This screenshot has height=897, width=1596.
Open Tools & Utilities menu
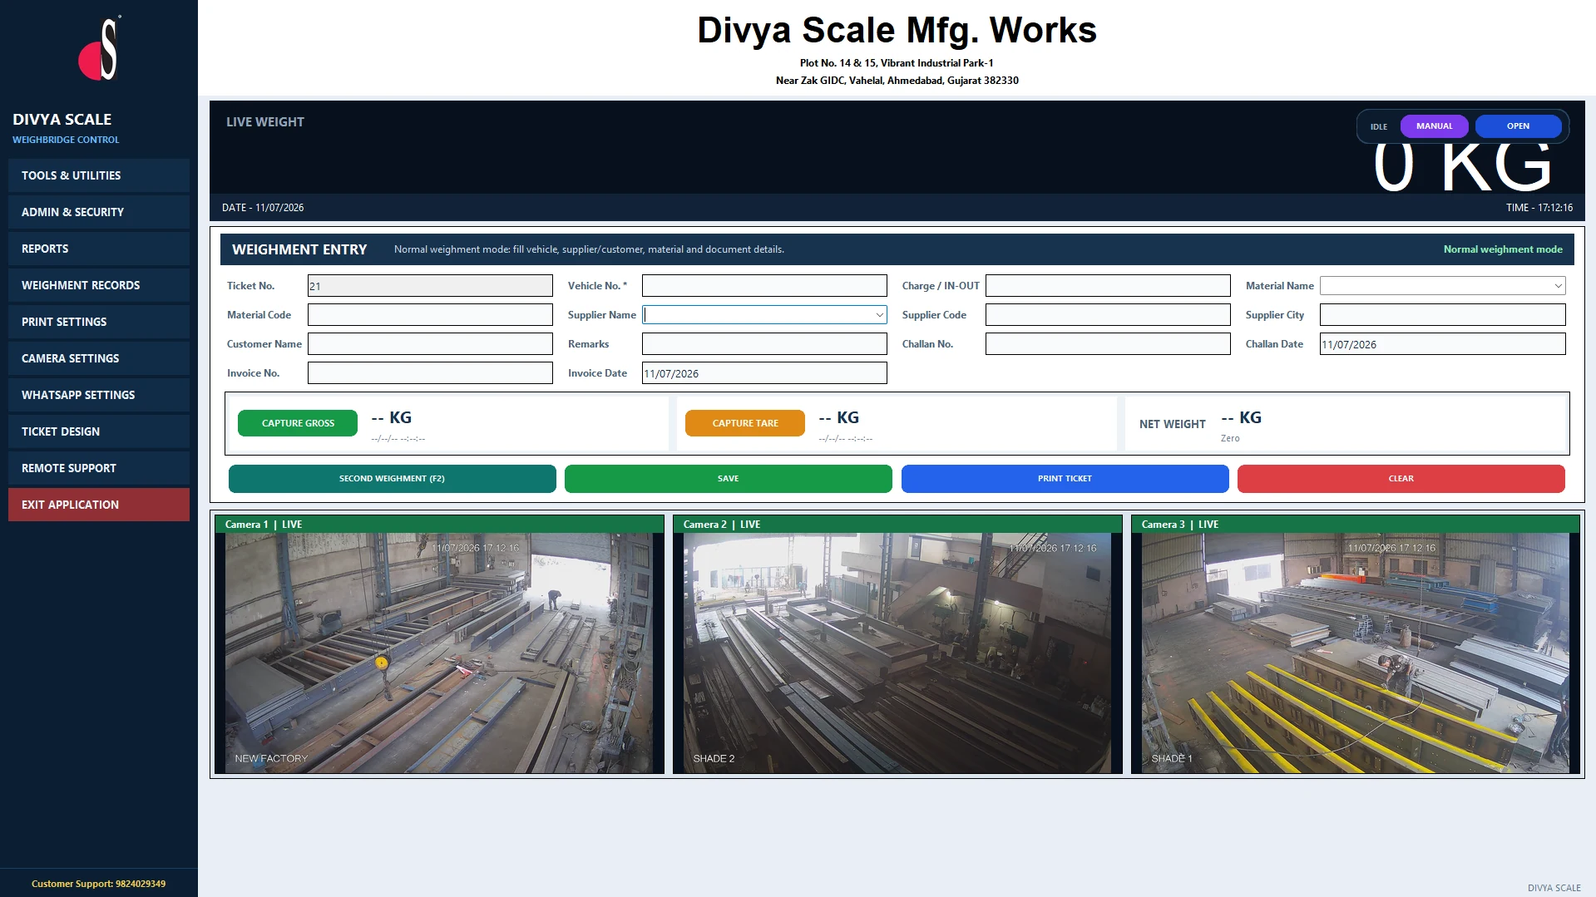coord(99,175)
